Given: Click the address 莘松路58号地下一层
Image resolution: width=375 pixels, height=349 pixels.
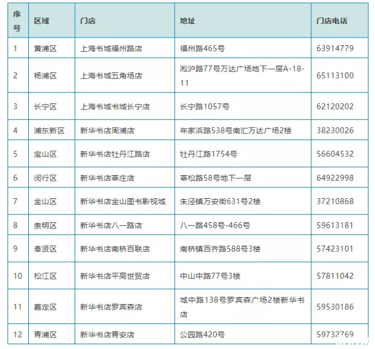Looking at the screenshot, I should (x=216, y=177).
